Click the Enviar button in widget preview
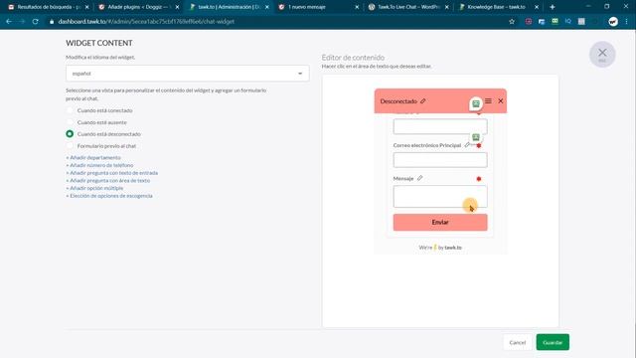This screenshot has width=636, height=358. pyautogui.click(x=440, y=223)
